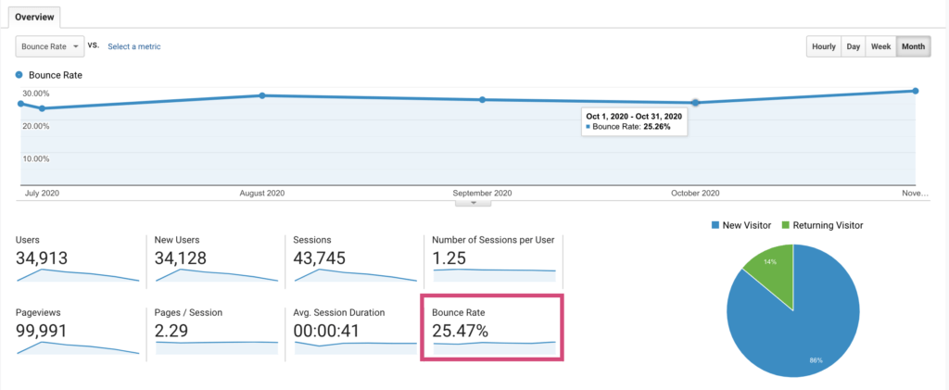
Task: Click the August 2020 data point
Action: [x=262, y=95]
